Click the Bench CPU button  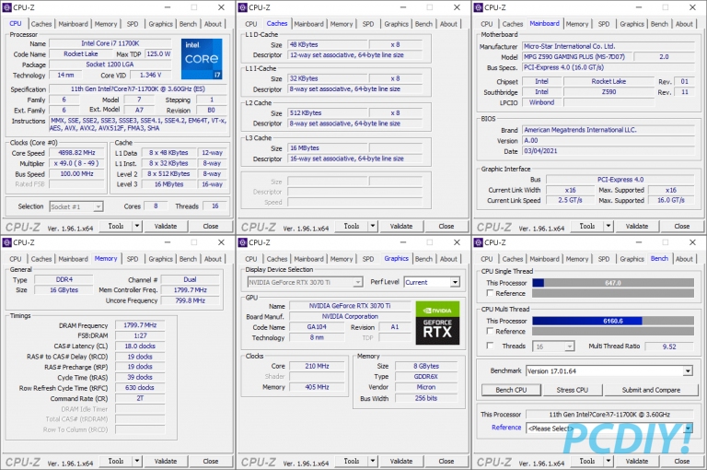(x=511, y=390)
